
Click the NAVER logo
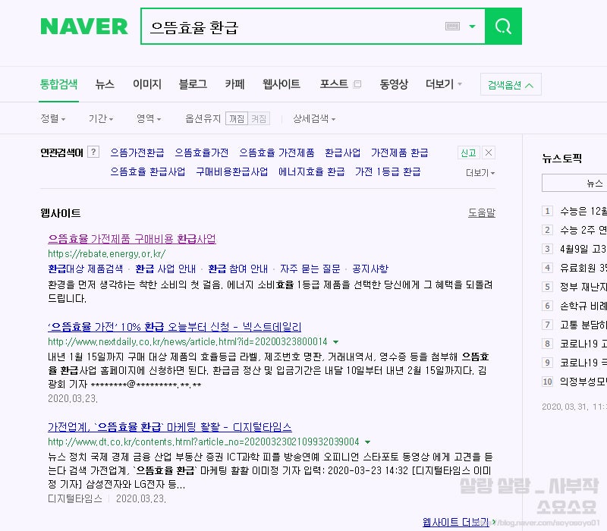point(83,25)
